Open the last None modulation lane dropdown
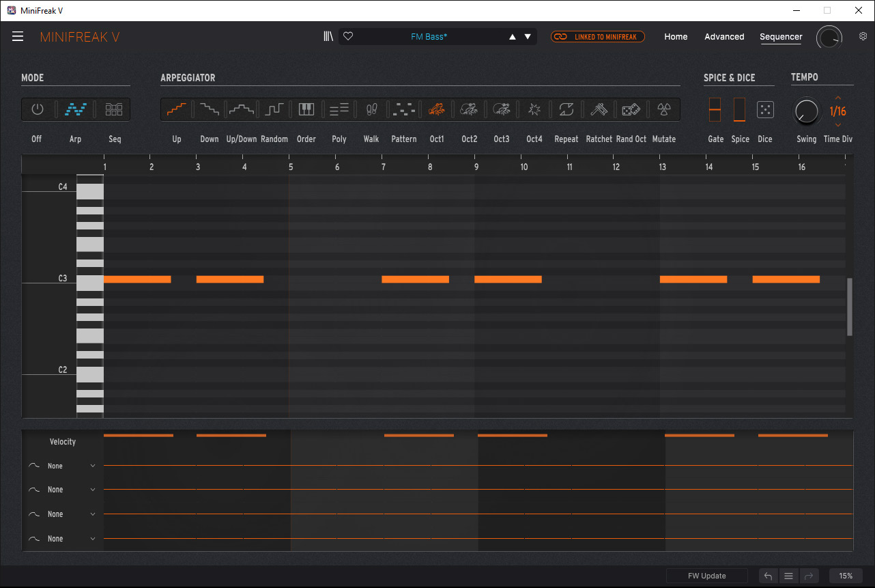 (93, 539)
